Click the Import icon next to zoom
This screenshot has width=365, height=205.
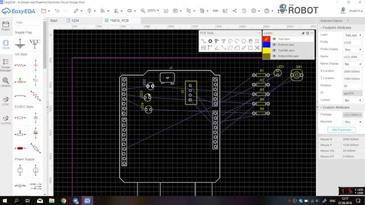(x=166, y=11)
